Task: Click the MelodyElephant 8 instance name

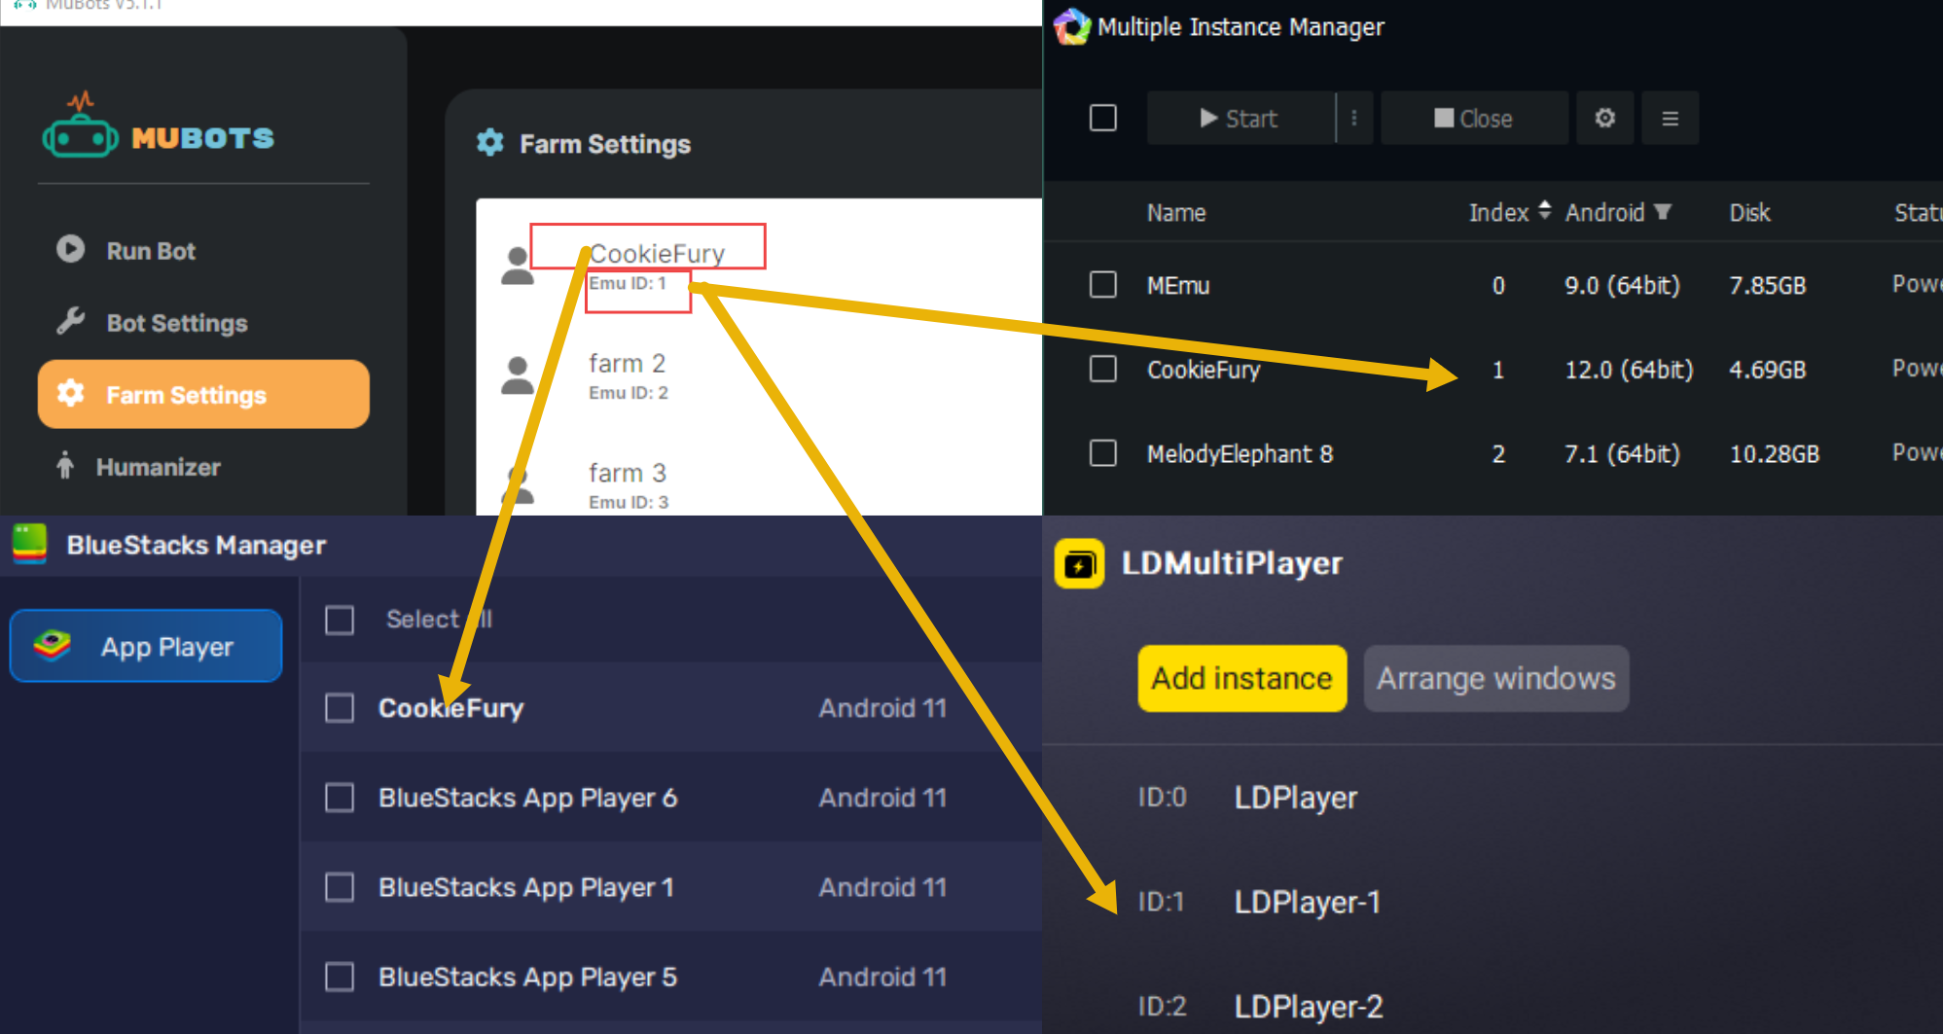Action: click(x=1240, y=453)
